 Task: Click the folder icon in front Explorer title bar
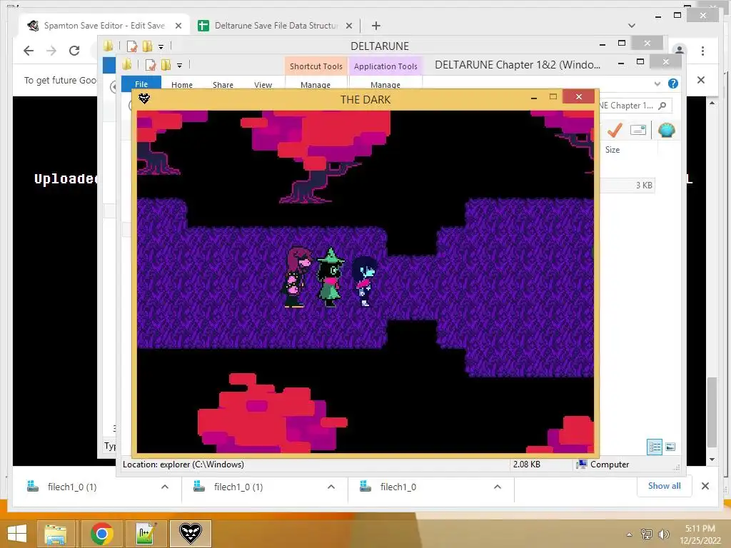[x=126, y=65]
